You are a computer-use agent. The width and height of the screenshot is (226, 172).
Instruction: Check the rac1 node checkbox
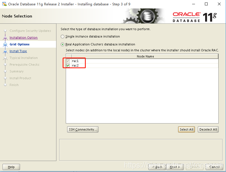[x=68, y=61]
